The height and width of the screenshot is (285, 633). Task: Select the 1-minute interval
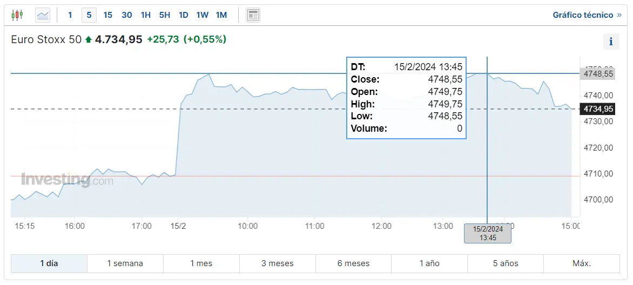[x=70, y=15]
